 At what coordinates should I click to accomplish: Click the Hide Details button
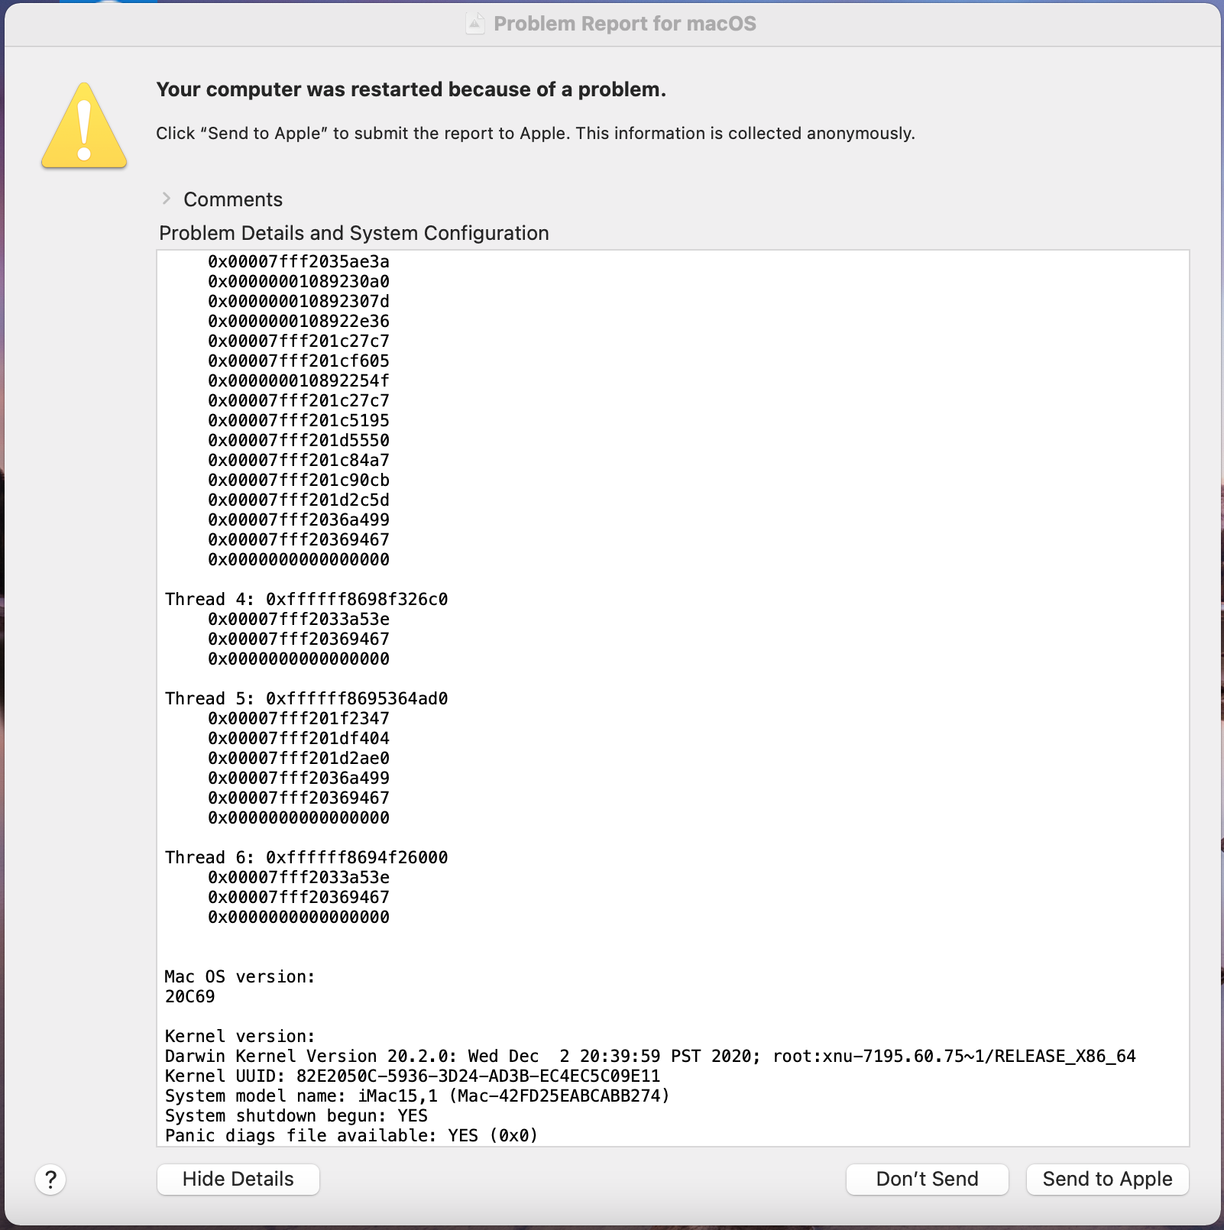click(x=238, y=1179)
